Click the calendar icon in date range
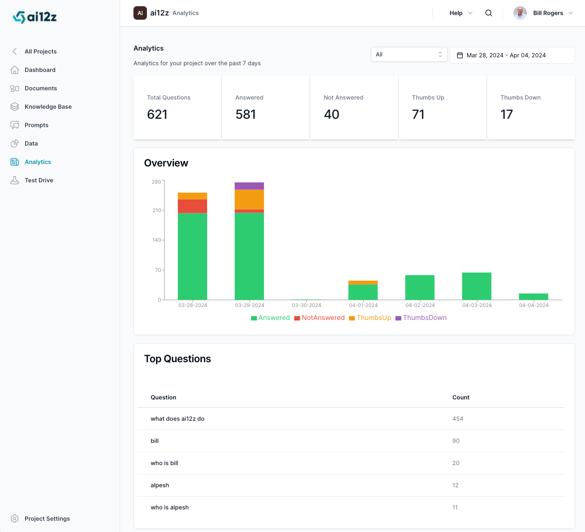The width and height of the screenshot is (585, 532). point(460,55)
